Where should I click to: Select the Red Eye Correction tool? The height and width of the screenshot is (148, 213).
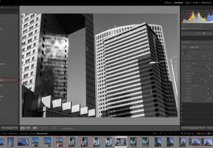[210, 33]
